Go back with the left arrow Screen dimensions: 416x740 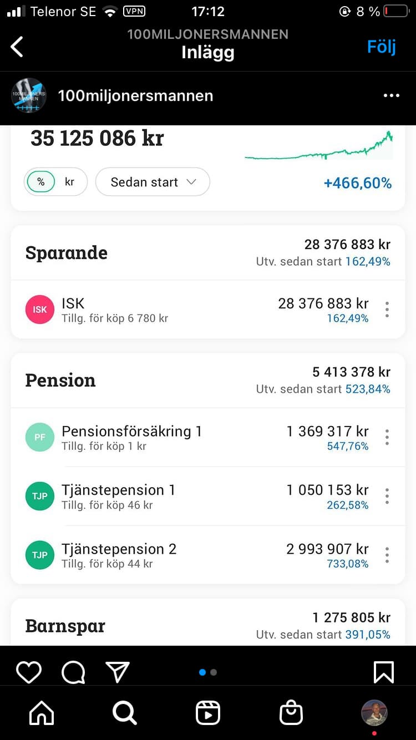(18, 47)
